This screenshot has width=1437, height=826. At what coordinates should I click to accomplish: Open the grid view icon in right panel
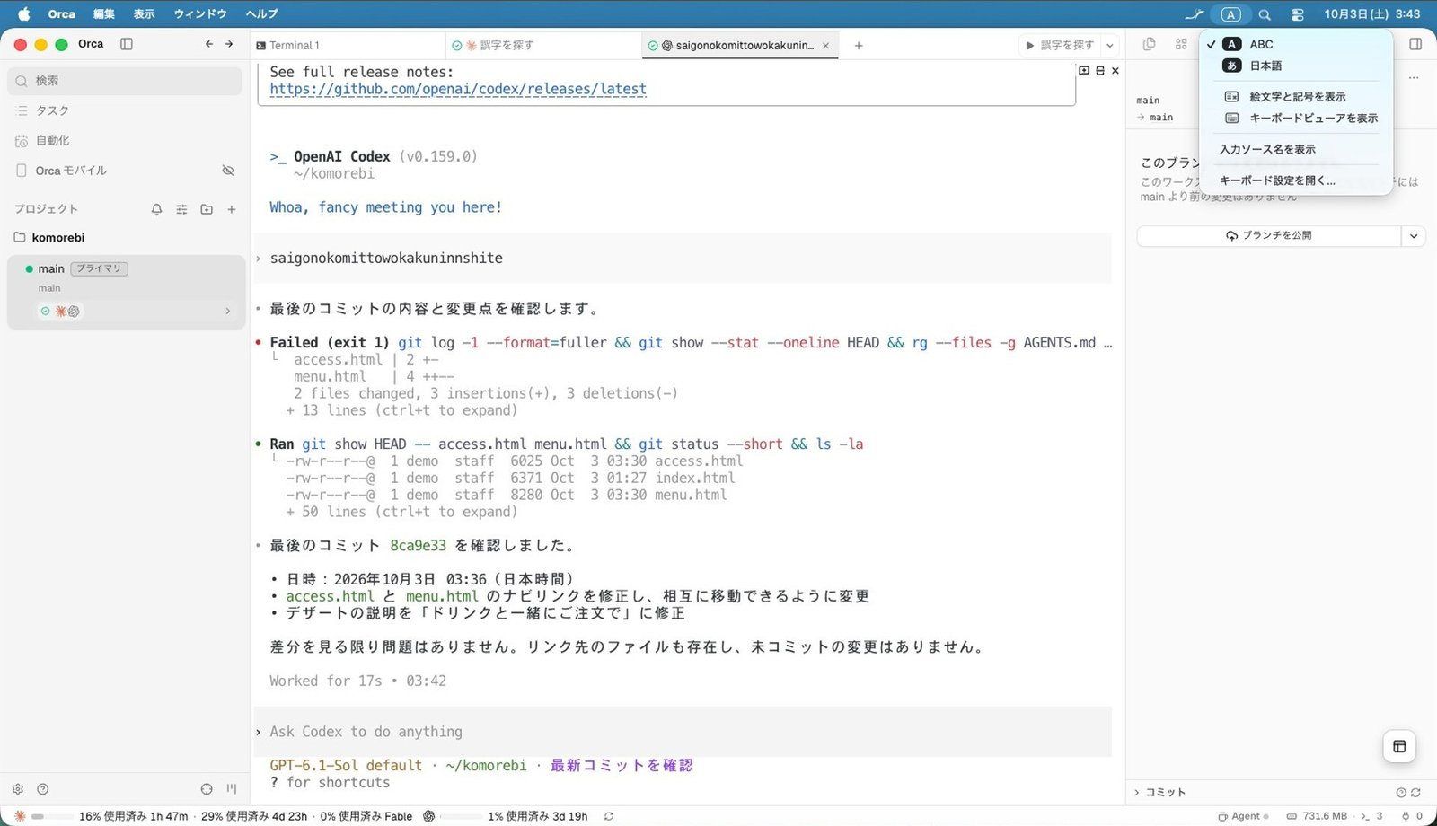click(x=1181, y=44)
